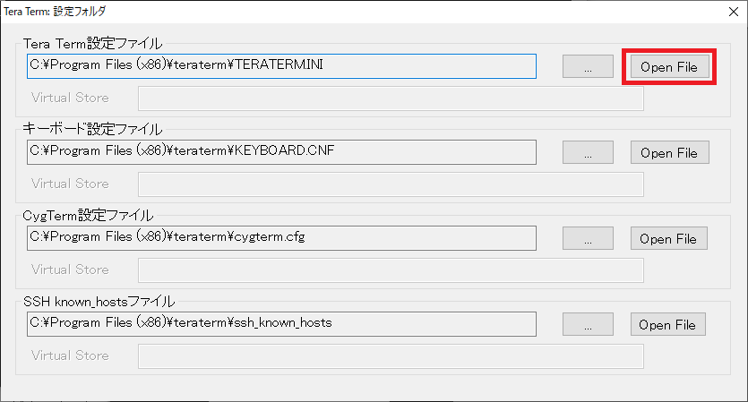Click the cygterm.cfg path field
This screenshot has height=402, width=748.
coord(280,237)
